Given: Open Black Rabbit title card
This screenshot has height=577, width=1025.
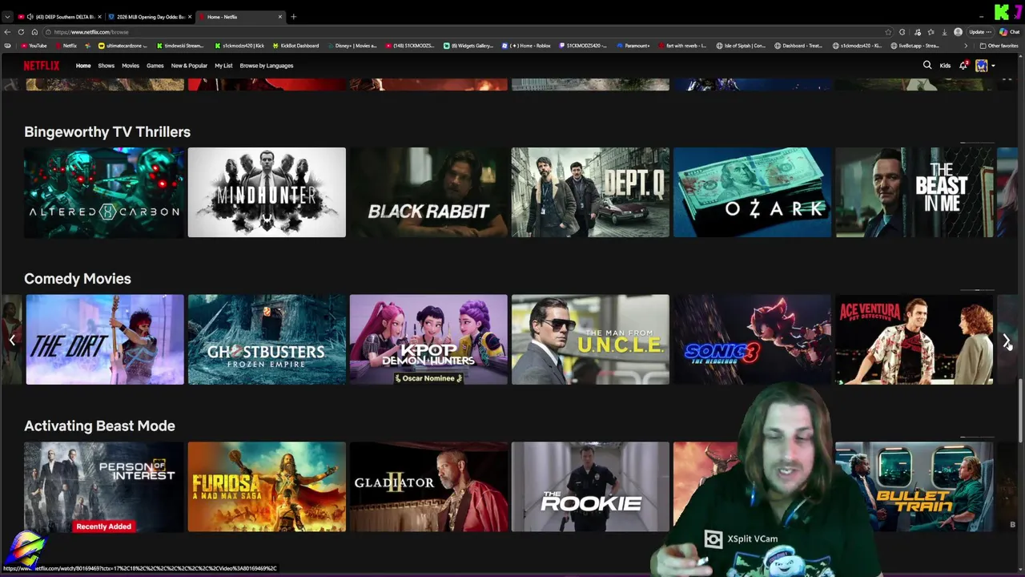Looking at the screenshot, I should pyautogui.click(x=428, y=192).
